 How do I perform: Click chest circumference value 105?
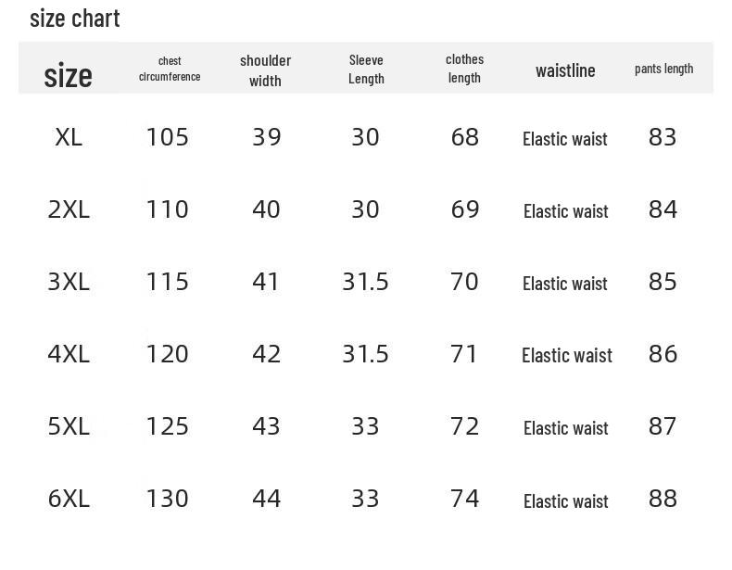coord(168,137)
